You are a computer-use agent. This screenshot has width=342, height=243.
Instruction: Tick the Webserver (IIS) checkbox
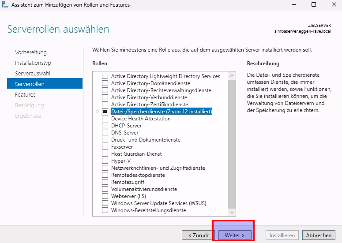click(x=105, y=196)
